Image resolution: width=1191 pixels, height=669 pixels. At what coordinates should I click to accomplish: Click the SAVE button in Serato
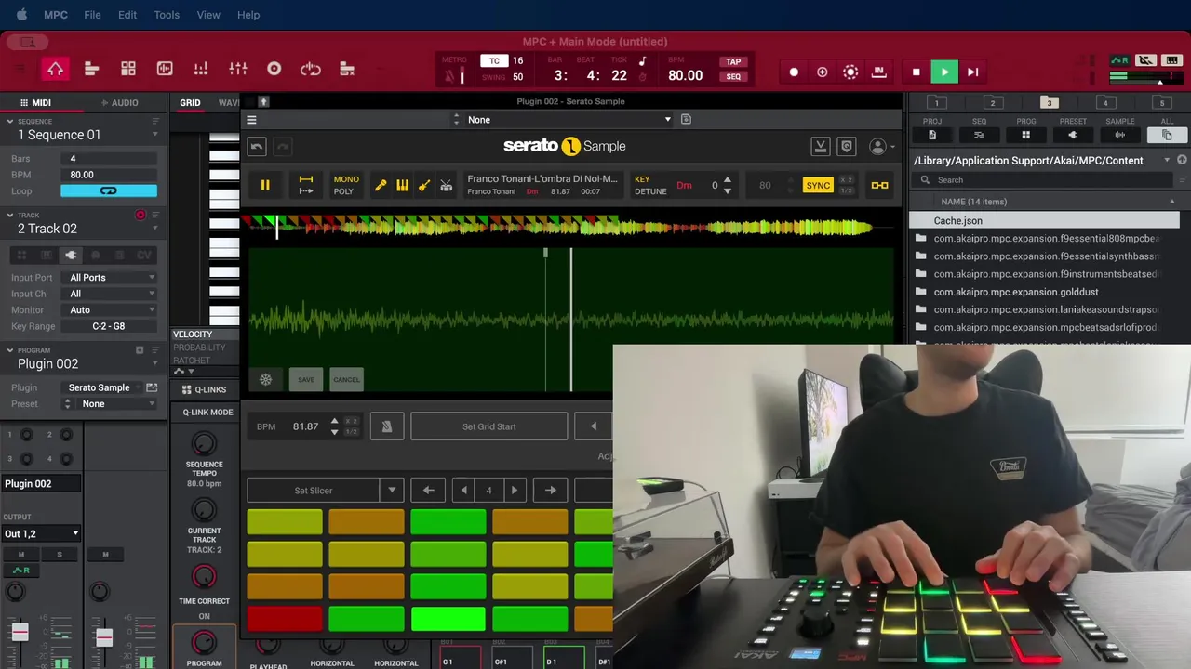[x=306, y=379]
